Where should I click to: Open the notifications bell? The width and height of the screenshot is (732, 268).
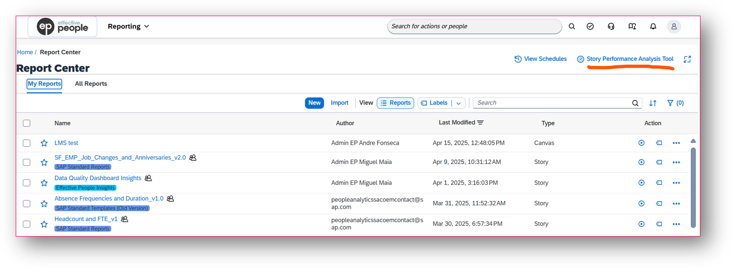pos(653,26)
